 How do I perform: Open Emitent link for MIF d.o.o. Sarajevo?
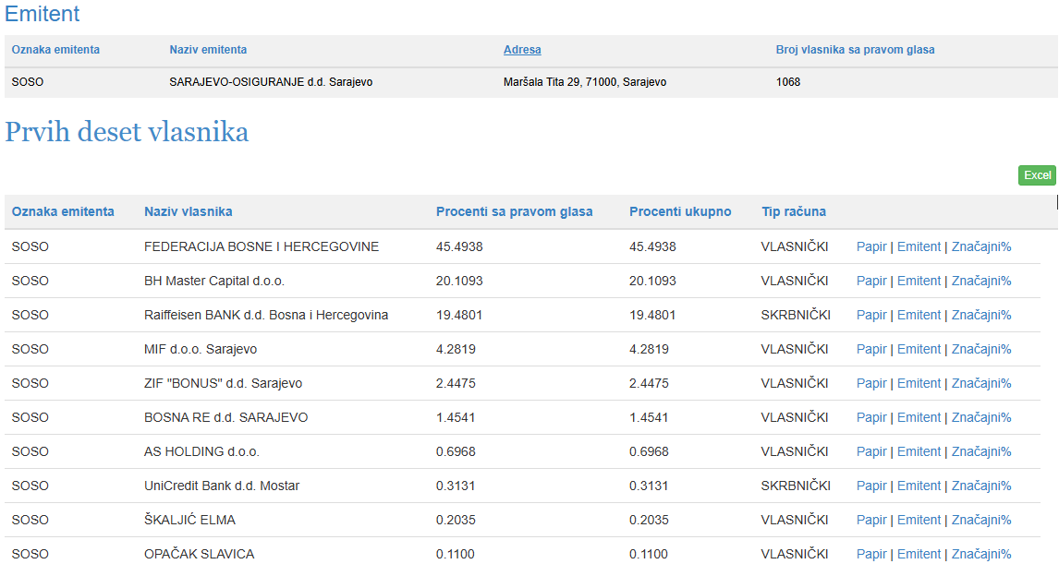coord(919,350)
